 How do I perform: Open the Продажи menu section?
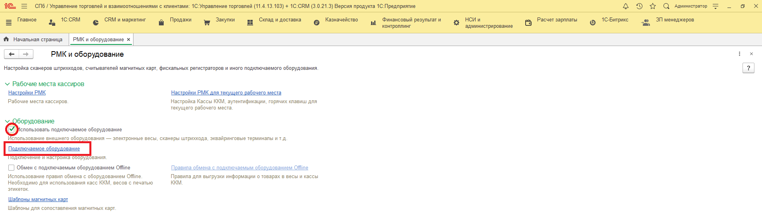pos(180,20)
